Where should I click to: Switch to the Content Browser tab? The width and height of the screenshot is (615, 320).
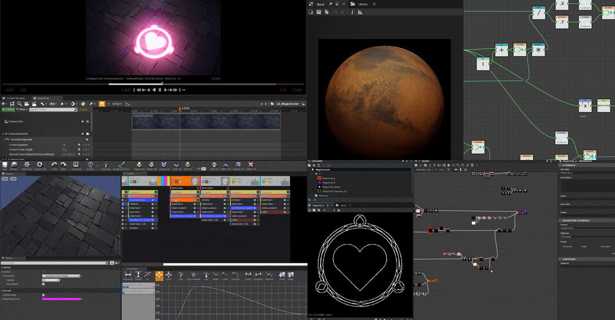click(x=13, y=99)
